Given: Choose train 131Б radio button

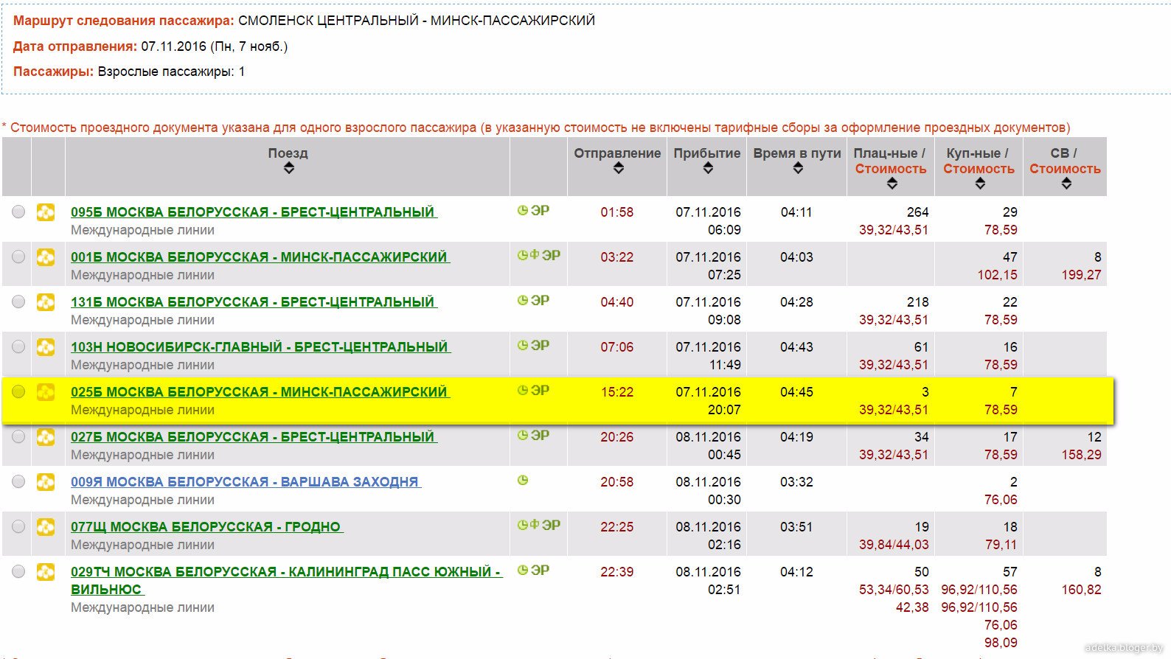Looking at the screenshot, I should click(18, 302).
